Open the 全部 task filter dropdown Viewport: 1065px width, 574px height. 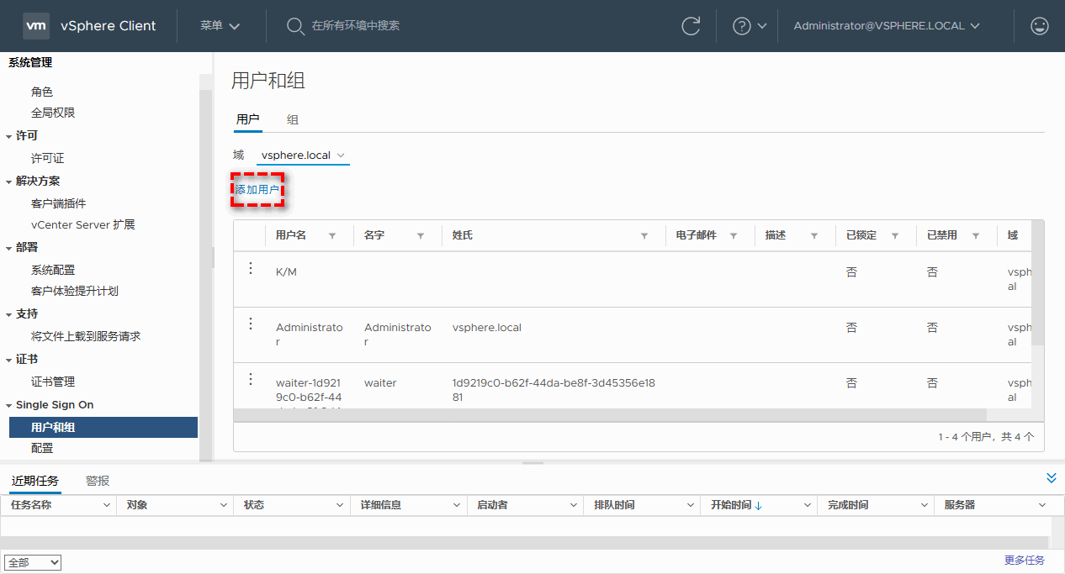point(33,562)
